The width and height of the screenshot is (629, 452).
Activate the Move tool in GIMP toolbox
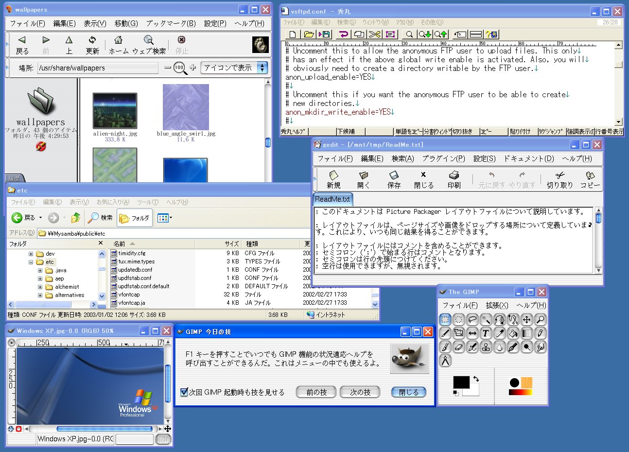tap(526, 319)
